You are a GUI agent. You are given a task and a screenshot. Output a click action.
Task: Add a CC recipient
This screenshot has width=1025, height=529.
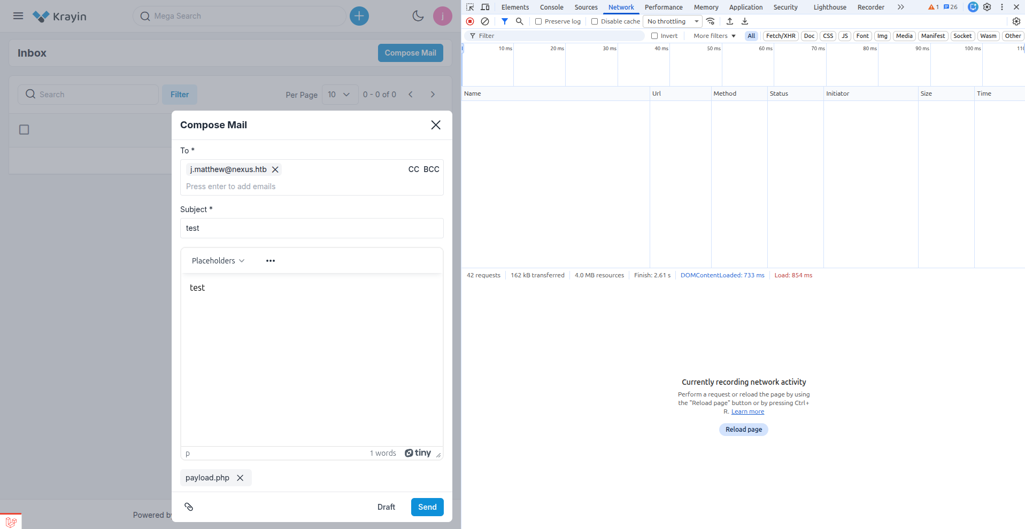(414, 169)
